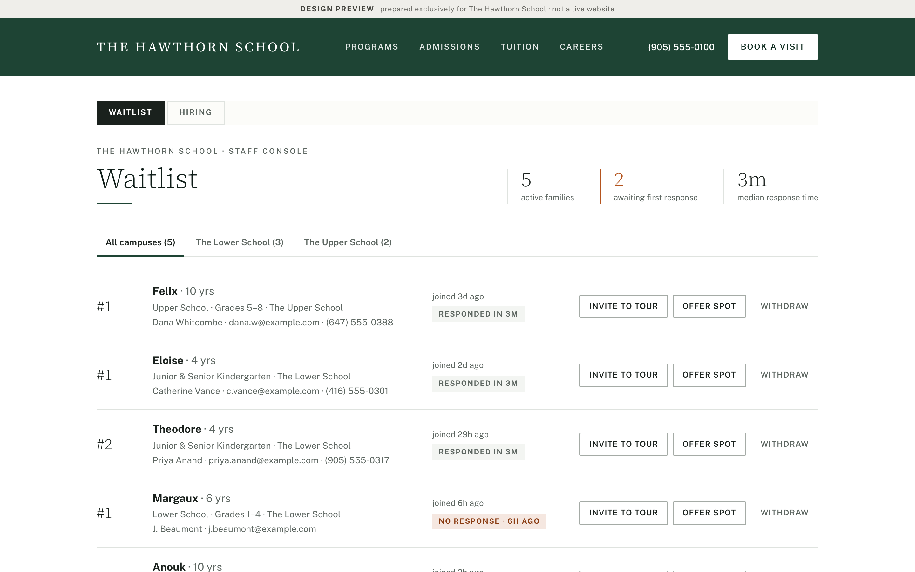
Task: Withdraw Margaux from the waitlist
Action: pyautogui.click(x=784, y=513)
